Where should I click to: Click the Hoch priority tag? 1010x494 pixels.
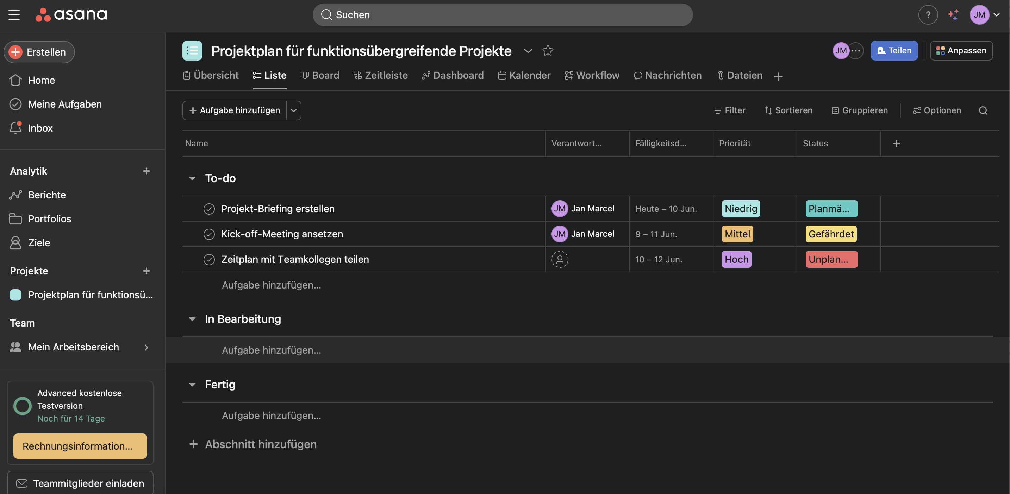[736, 259]
